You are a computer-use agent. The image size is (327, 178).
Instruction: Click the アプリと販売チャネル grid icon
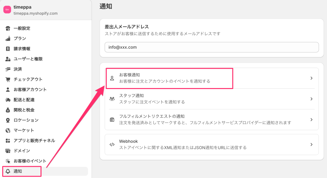point(8,140)
